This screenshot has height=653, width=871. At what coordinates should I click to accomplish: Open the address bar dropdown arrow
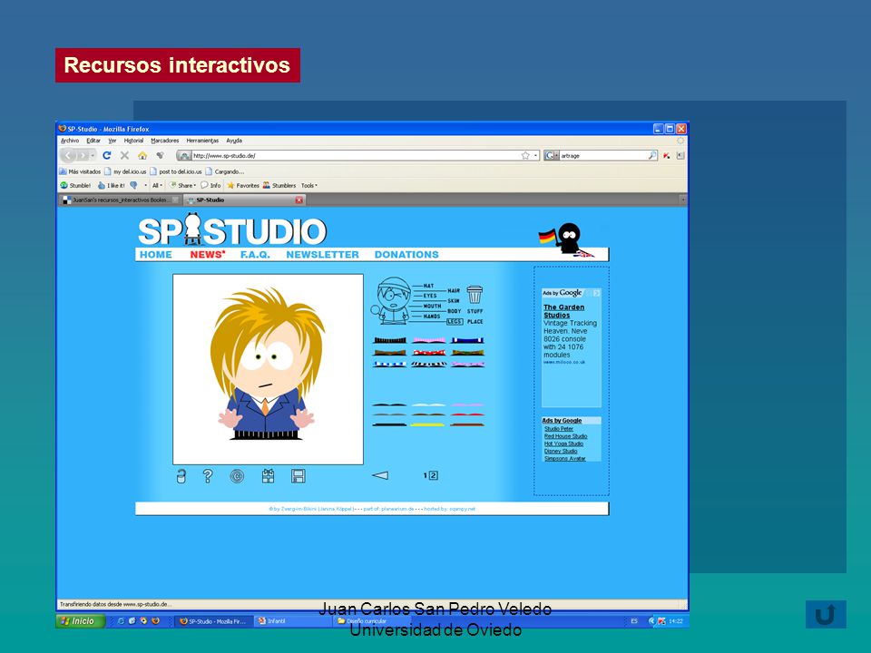(535, 155)
